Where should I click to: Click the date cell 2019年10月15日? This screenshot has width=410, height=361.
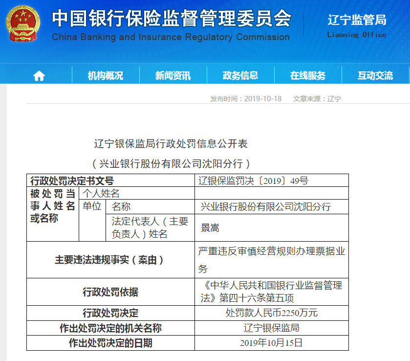point(272,343)
